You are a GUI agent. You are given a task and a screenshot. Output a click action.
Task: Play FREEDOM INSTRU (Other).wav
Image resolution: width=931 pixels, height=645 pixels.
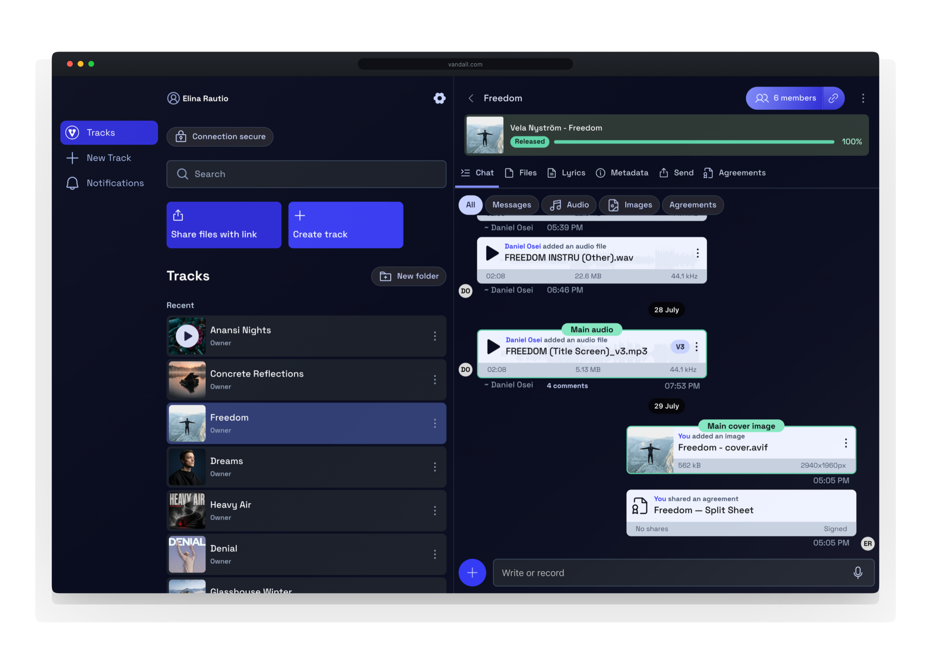(x=492, y=253)
